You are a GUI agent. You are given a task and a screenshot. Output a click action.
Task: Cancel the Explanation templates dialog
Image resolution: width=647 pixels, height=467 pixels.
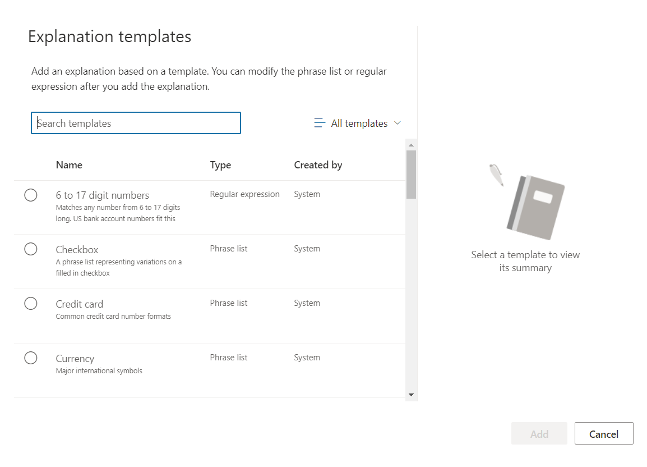coord(604,434)
